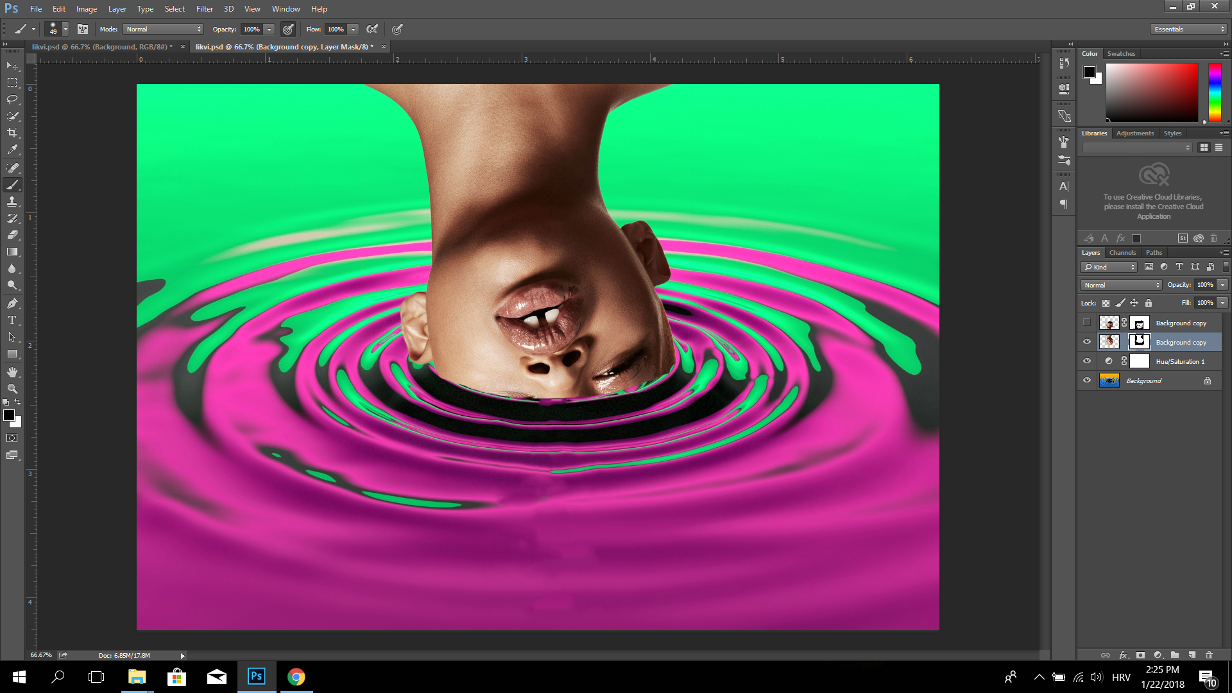Open Chrome from the taskbar
Image resolution: width=1232 pixels, height=693 pixels.
coord(296,677)
